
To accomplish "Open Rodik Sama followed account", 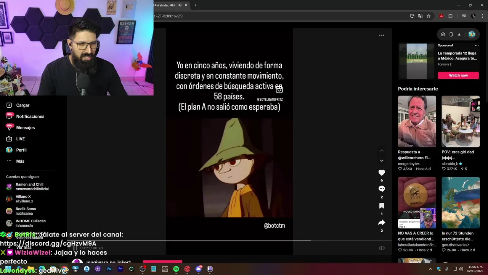I will click(x=21, y=211).
